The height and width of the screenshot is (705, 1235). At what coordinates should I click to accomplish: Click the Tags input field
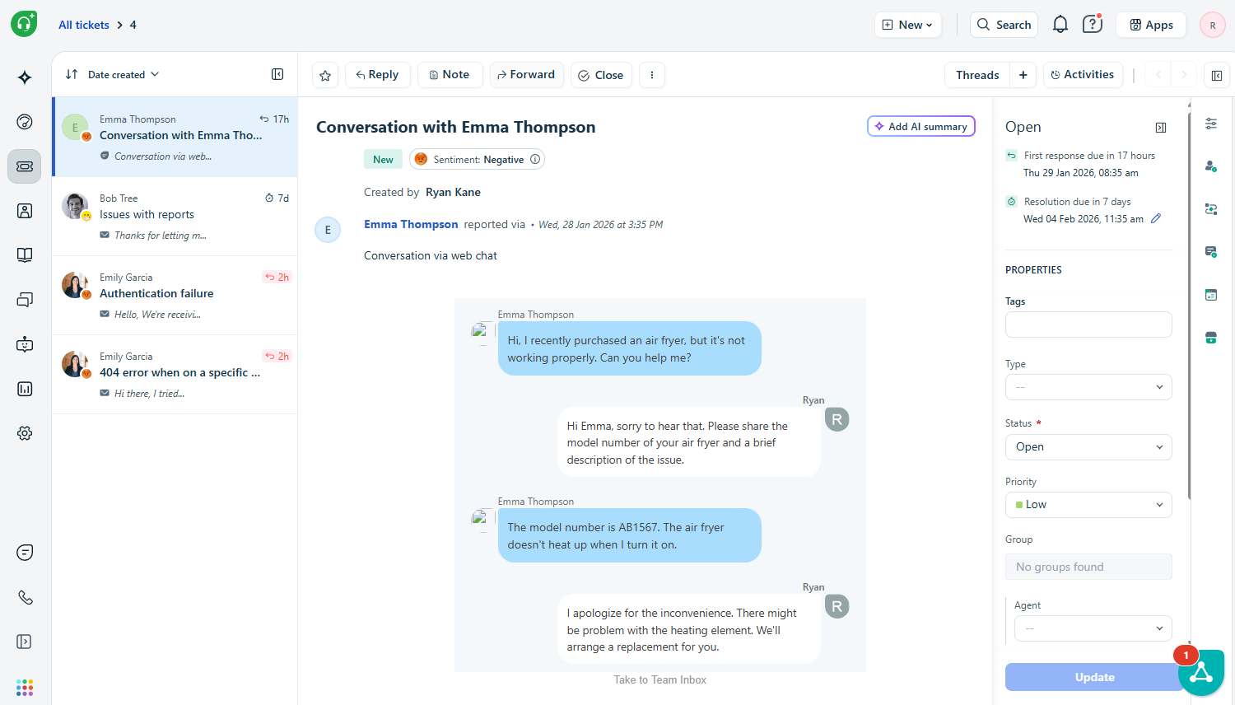click(x=1088, y=324)
